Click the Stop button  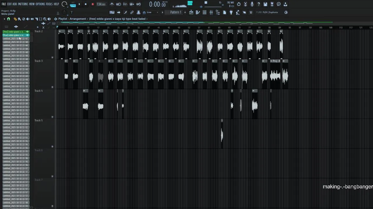coord(86,4)
